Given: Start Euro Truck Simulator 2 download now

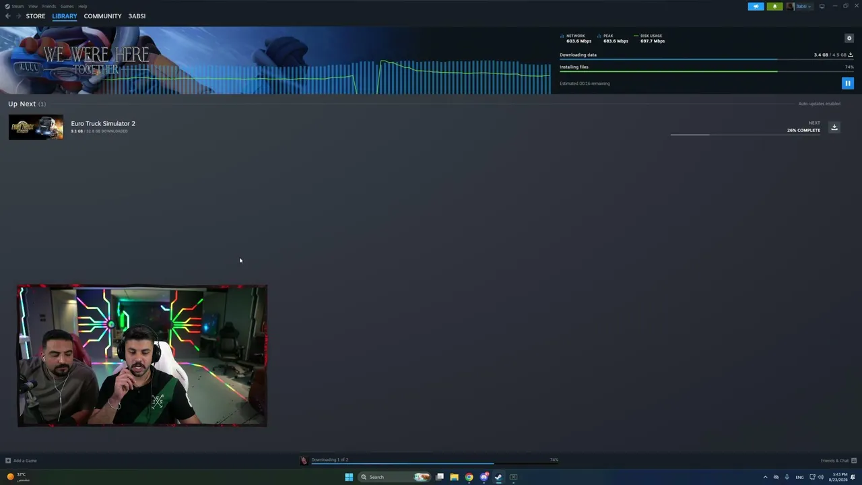Looking at the screenshot, I should 834,127.
